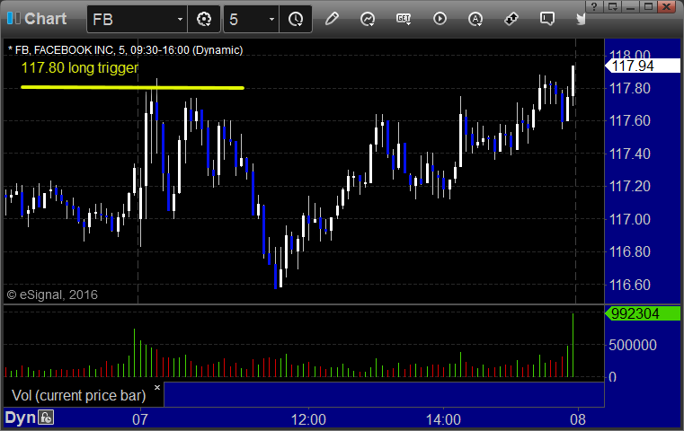Screen dimensions: 684x431
Task: Close the Vol study panel with x
Action: (x=157, y=387)
